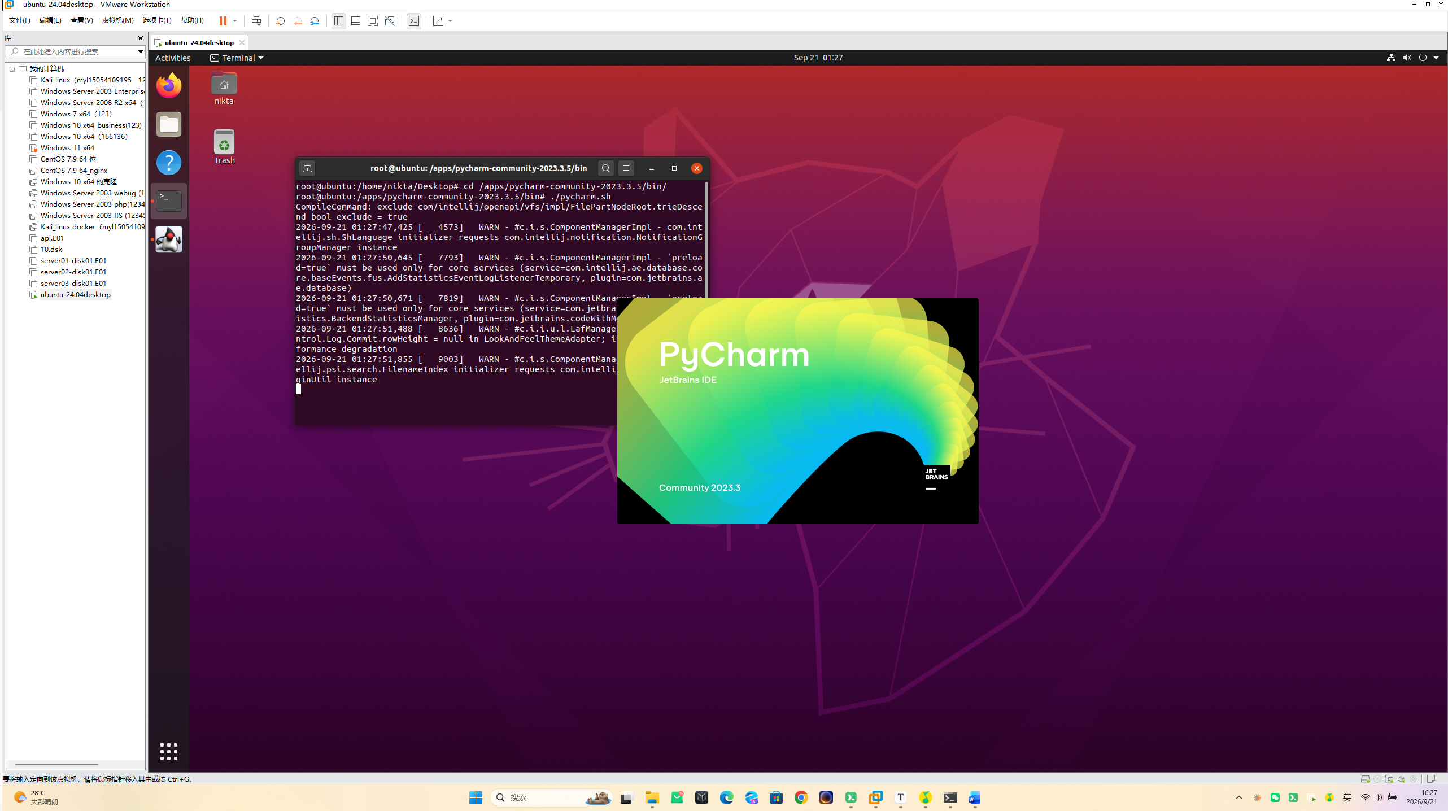The height and width of the screenshot is (811, 1448).
Task: Click the terminal window scrollbar
Action: point(706,239)
